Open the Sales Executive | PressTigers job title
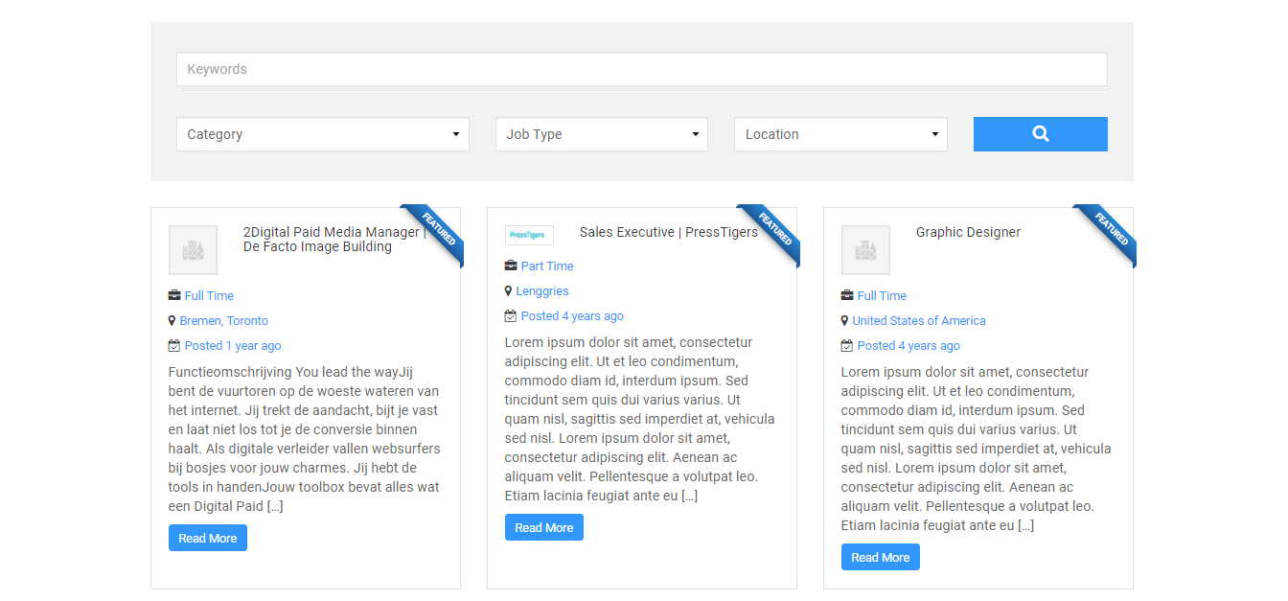The image size is (1288, 601). click(x=668, y=232)
